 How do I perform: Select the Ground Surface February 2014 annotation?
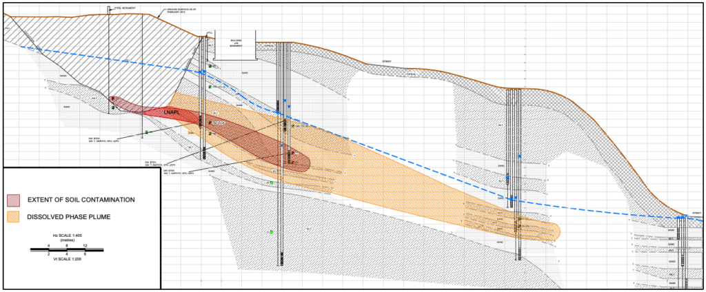click(178, 12)
